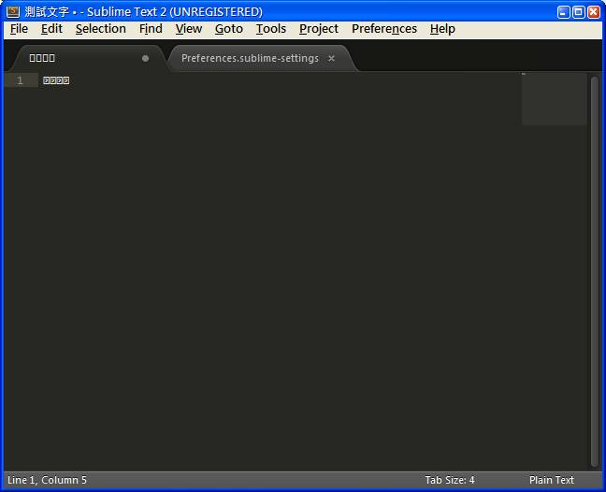Click the text on line 1
Image resolution: width=606 pixels, height=492 pixels.
point(56,80)
